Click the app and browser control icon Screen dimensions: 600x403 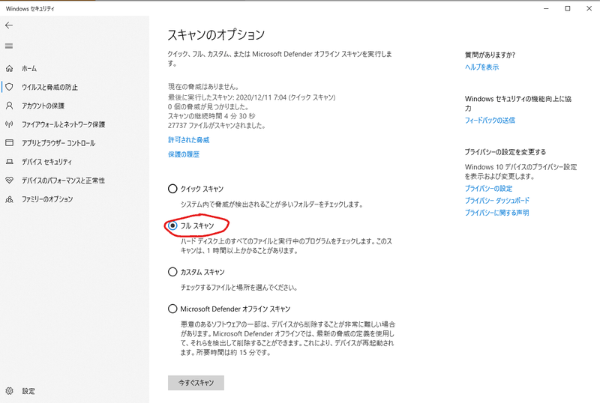click(x=9, y=142)
